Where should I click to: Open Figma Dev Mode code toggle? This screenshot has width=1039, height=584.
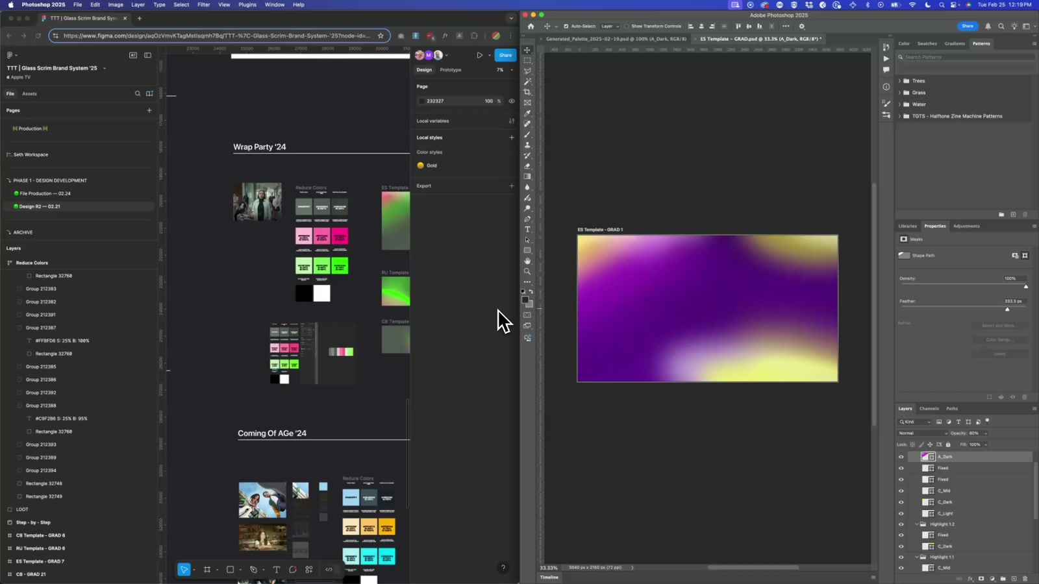pos(329,570)
